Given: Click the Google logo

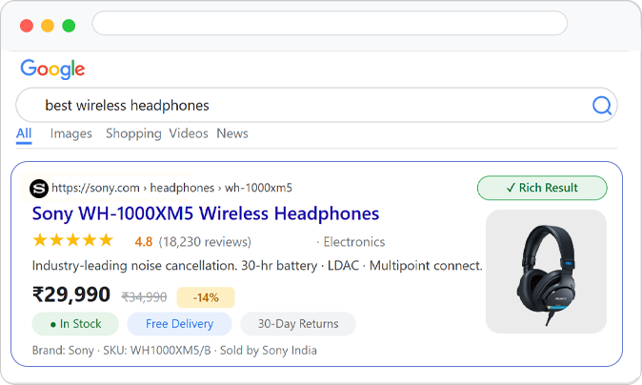Looking at the screenshot, I should pos(52,69).
